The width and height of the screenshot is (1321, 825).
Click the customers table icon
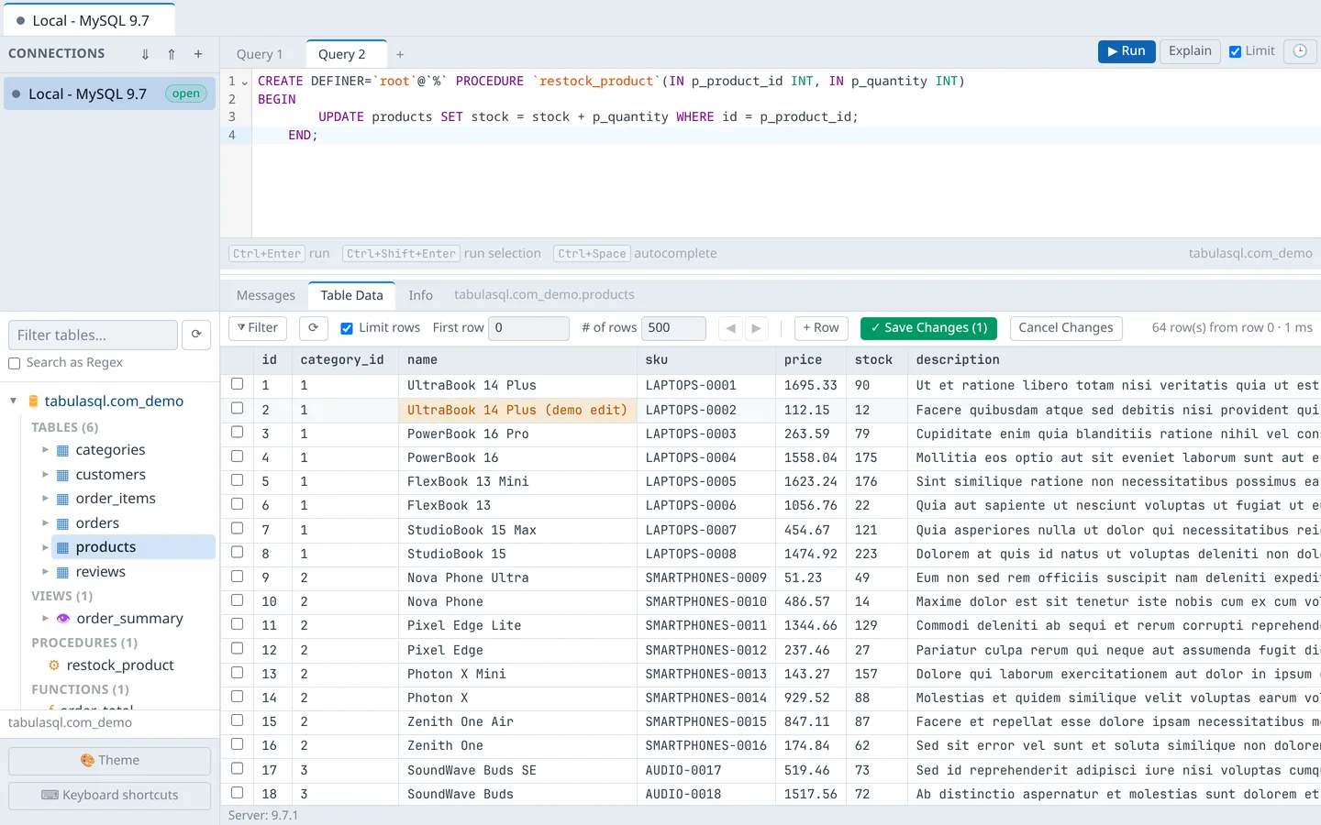(63, 475)
